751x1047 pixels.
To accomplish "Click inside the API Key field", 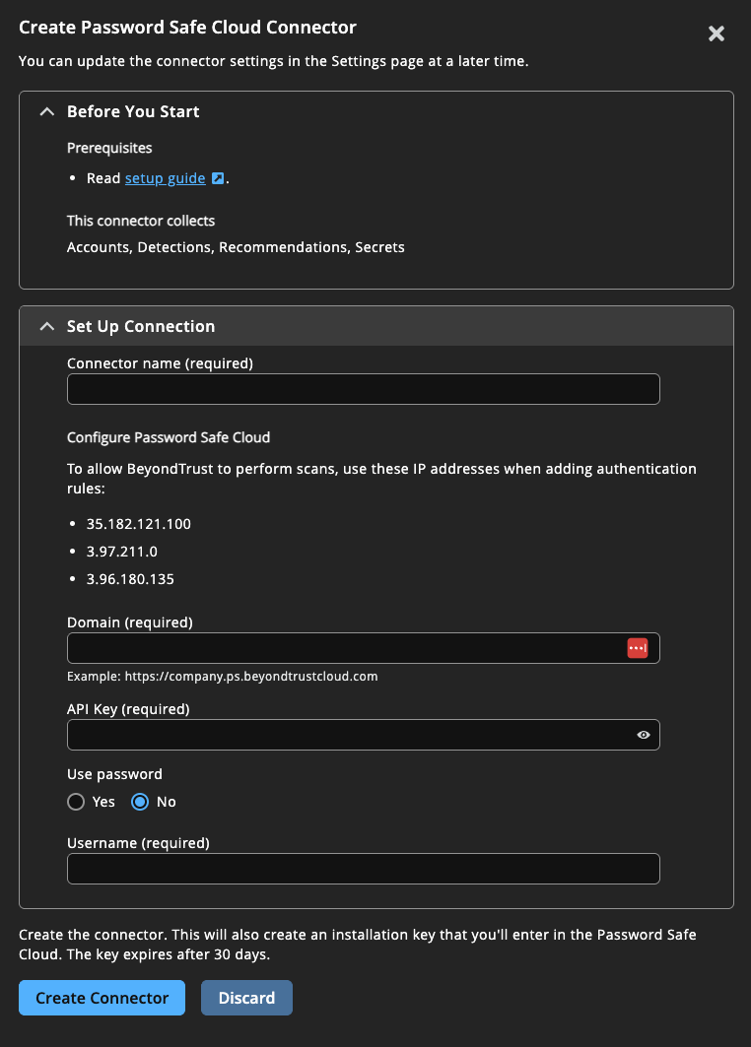I will [345, 734].
